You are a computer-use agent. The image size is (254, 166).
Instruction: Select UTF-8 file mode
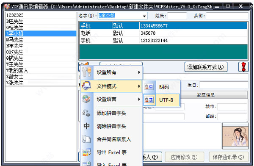(162, 100)
